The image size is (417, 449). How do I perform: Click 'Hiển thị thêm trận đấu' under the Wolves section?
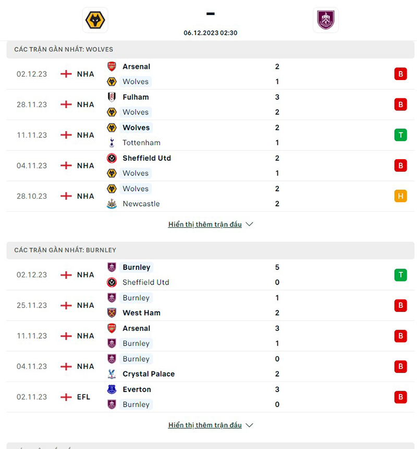205,224
